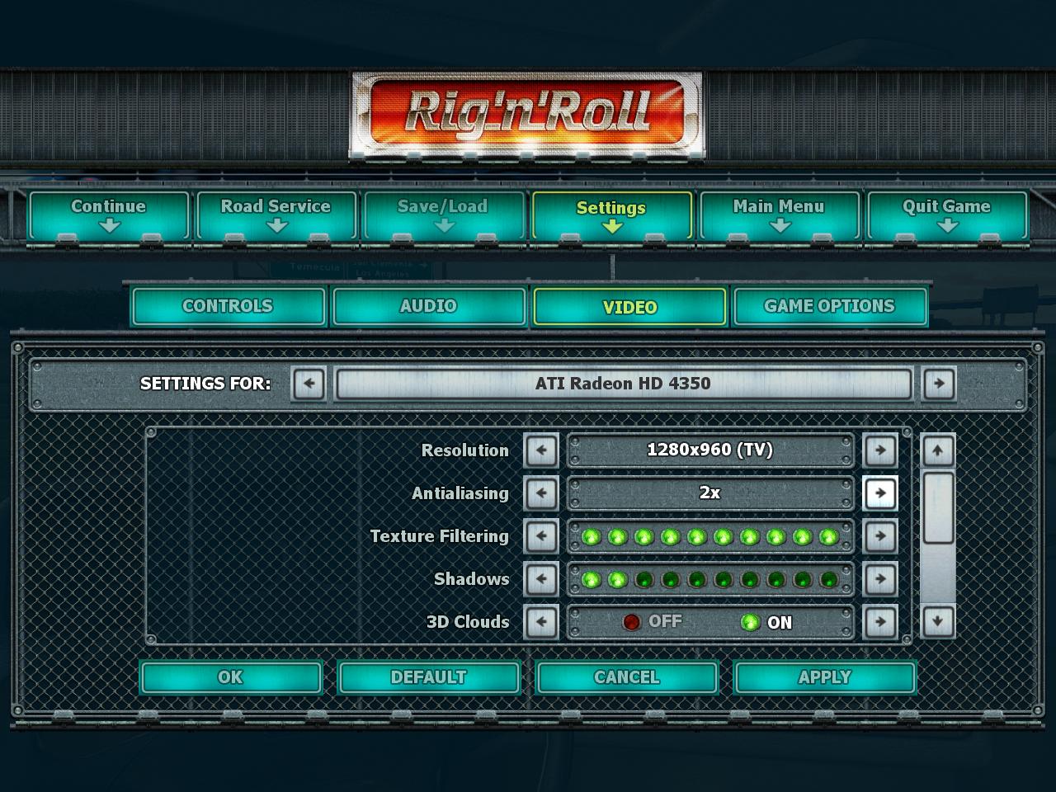Click the right arrow beside 3D Clouds
Viewport: 1056px width, 792px height.
(x=880, y=622)
